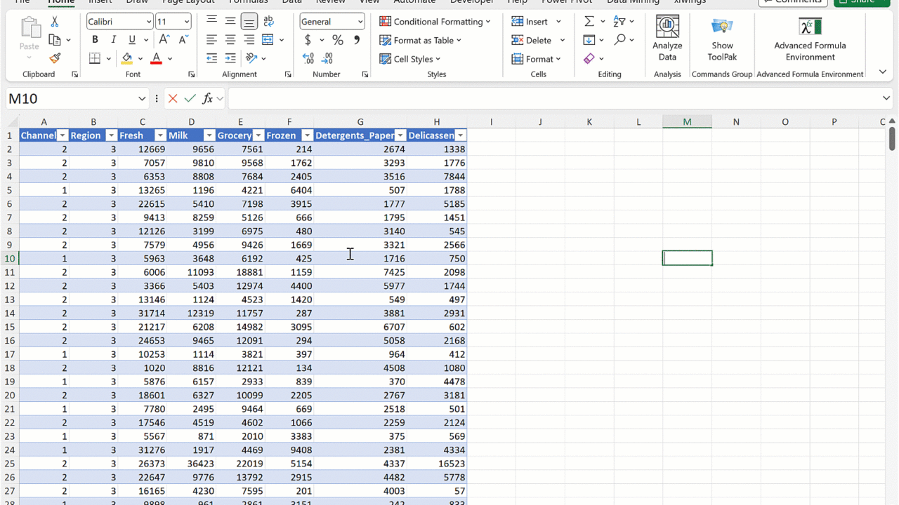The height and width of the screenshot is (505, 899).
Task: Open the Calibri font name dropdown
Action: 149,22
